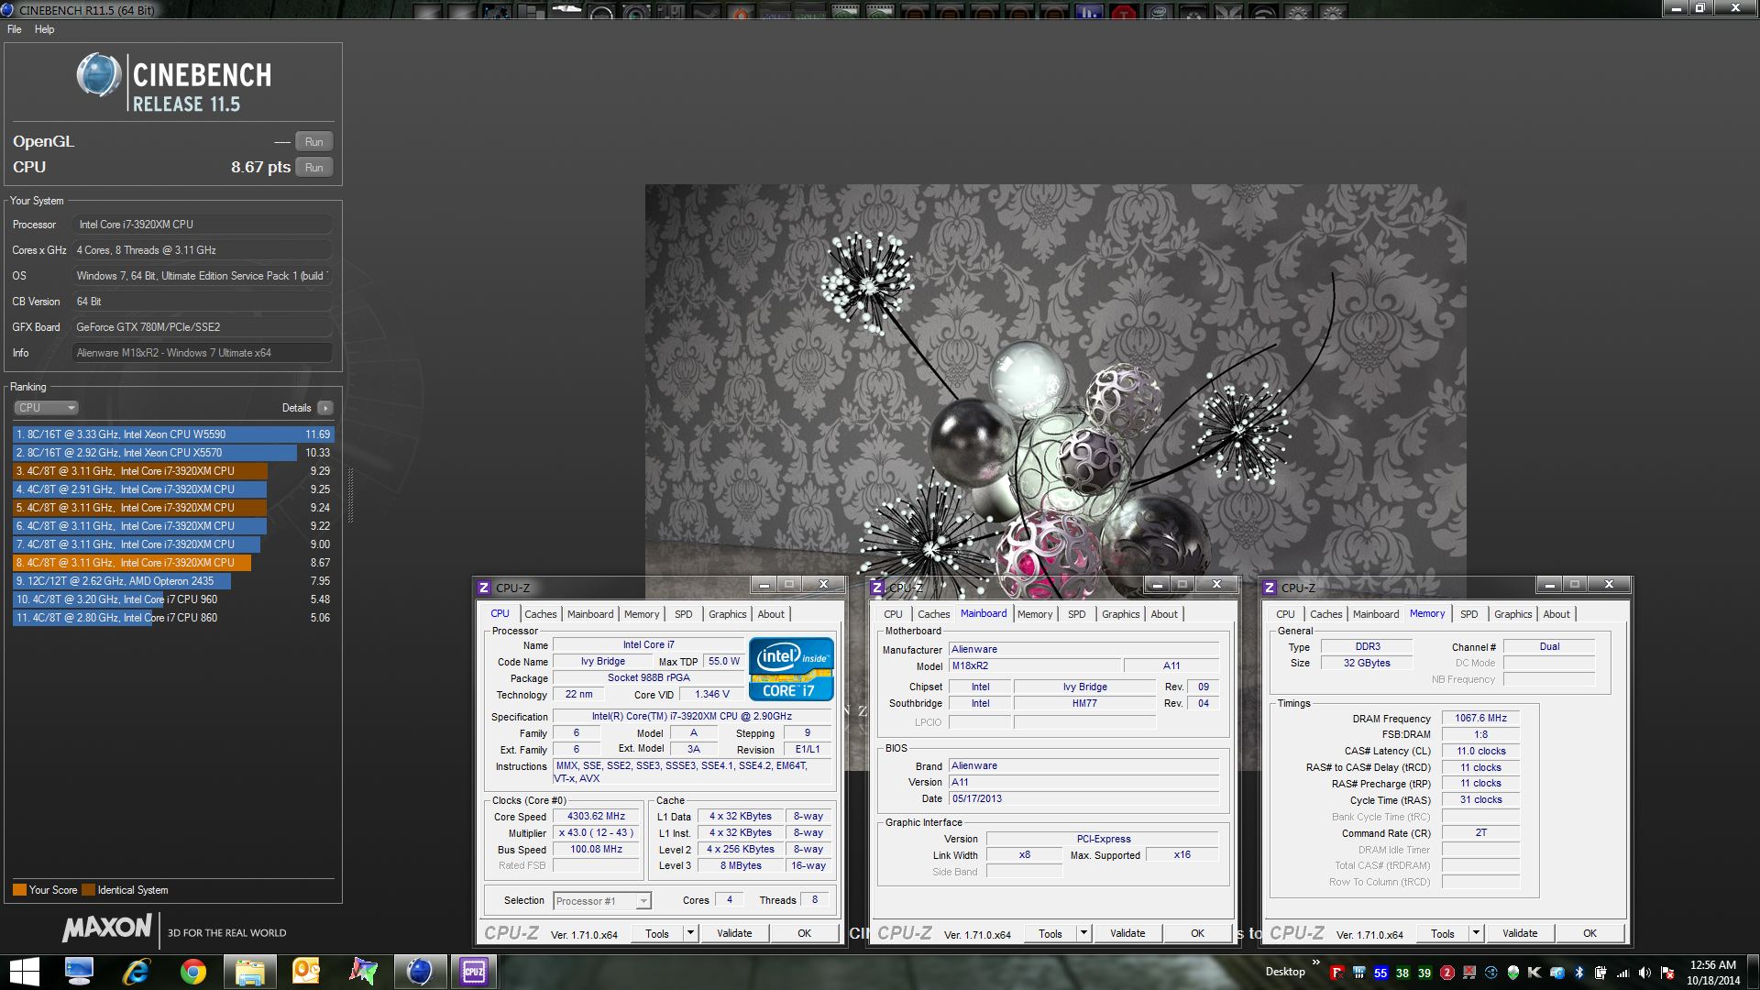Open the Cinebench File menu
This screenshot has height=990, width=1760.
[14, 29]
